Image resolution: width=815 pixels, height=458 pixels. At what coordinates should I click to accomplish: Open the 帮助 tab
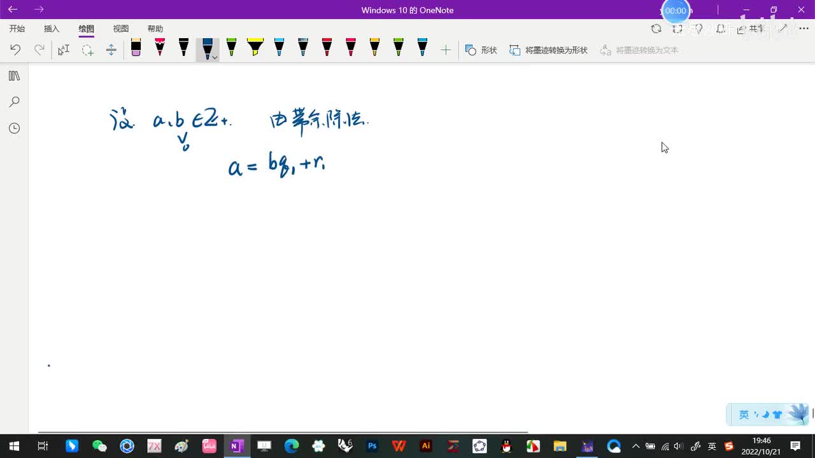click(x=155, y=29)
